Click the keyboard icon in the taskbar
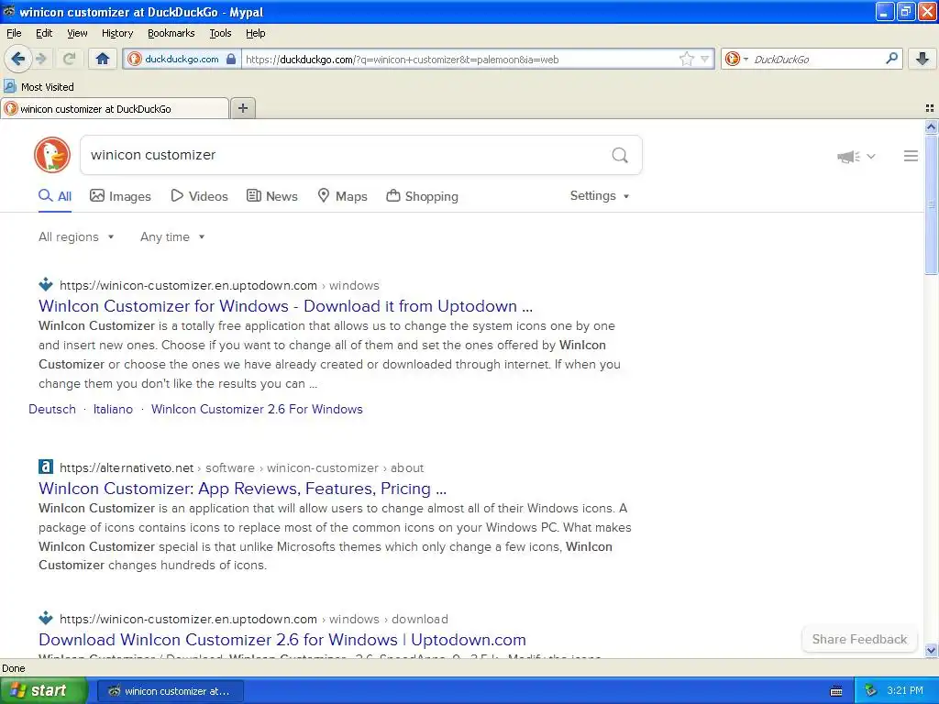The image size is (939, 704). tap(836, 691)
